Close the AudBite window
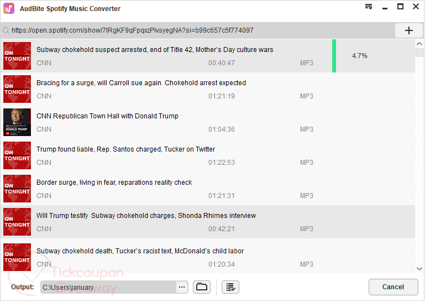This screenshot has height=302, width=425. point(416,7)
